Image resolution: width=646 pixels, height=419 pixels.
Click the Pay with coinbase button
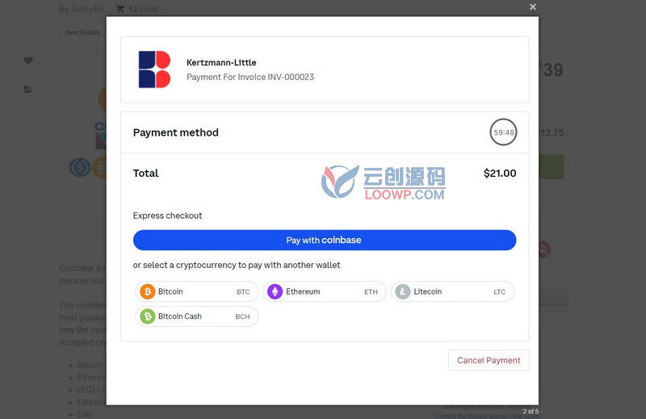(x=325, y=241)
